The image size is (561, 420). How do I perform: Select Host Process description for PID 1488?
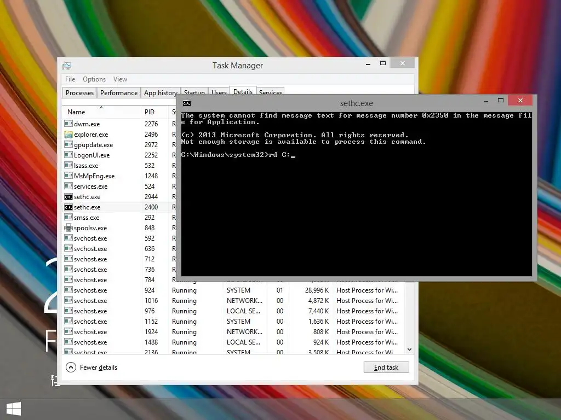click(367, 342)
